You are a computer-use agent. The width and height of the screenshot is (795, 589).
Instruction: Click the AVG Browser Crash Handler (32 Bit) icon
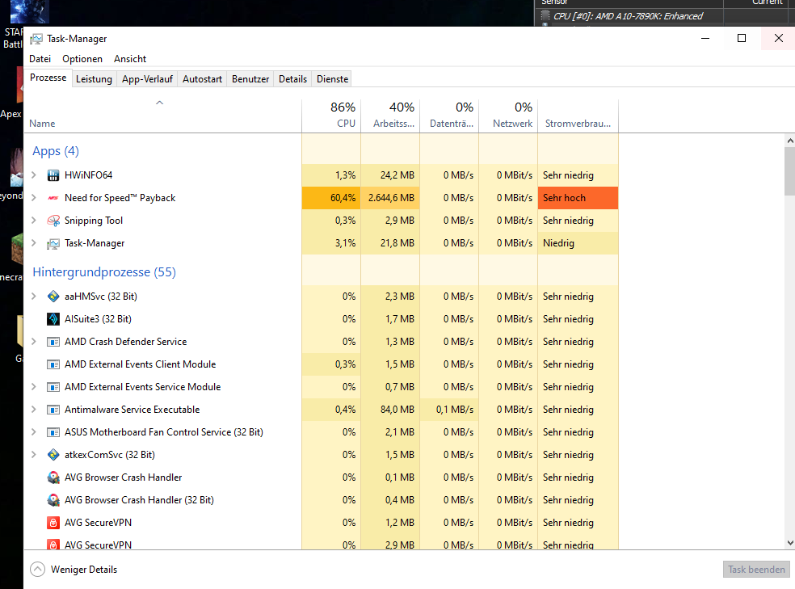point(53,500)
